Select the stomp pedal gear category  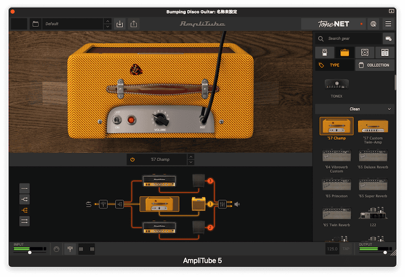325,53
